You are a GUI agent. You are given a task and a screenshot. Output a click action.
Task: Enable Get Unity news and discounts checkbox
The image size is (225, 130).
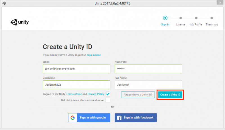click(x=108, y=100)
